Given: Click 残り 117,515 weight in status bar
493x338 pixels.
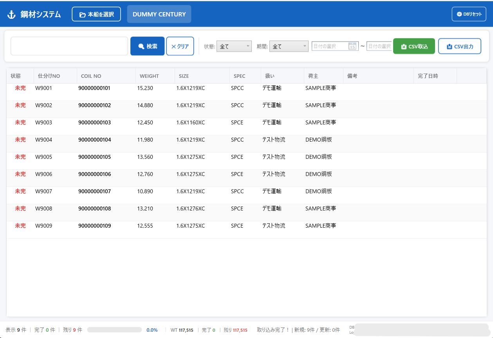Looking at the screenshot, I should pos(235,330).
